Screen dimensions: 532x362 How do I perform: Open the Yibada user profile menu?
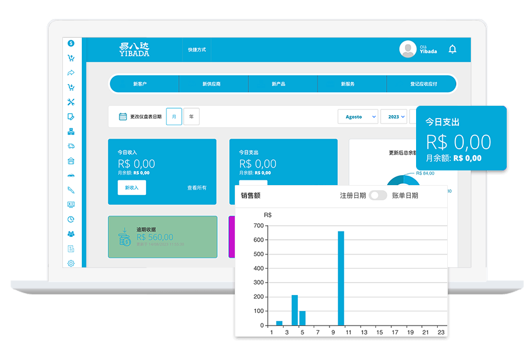(x=418, y=49)
